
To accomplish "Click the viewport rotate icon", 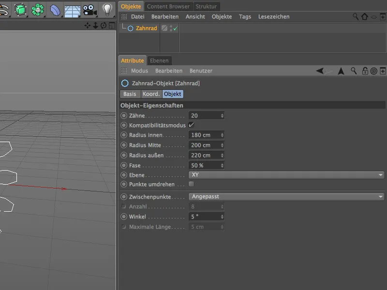I will (104, 26).
